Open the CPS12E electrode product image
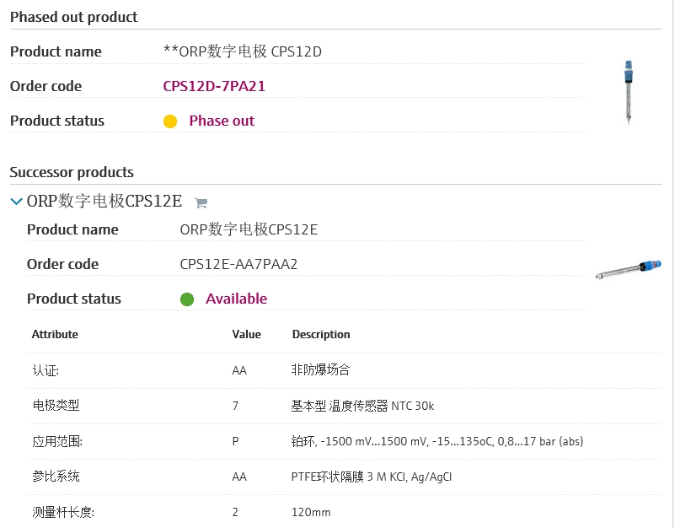Image resolution: width=675 pixels, height=528 pixels. (629, 270)
